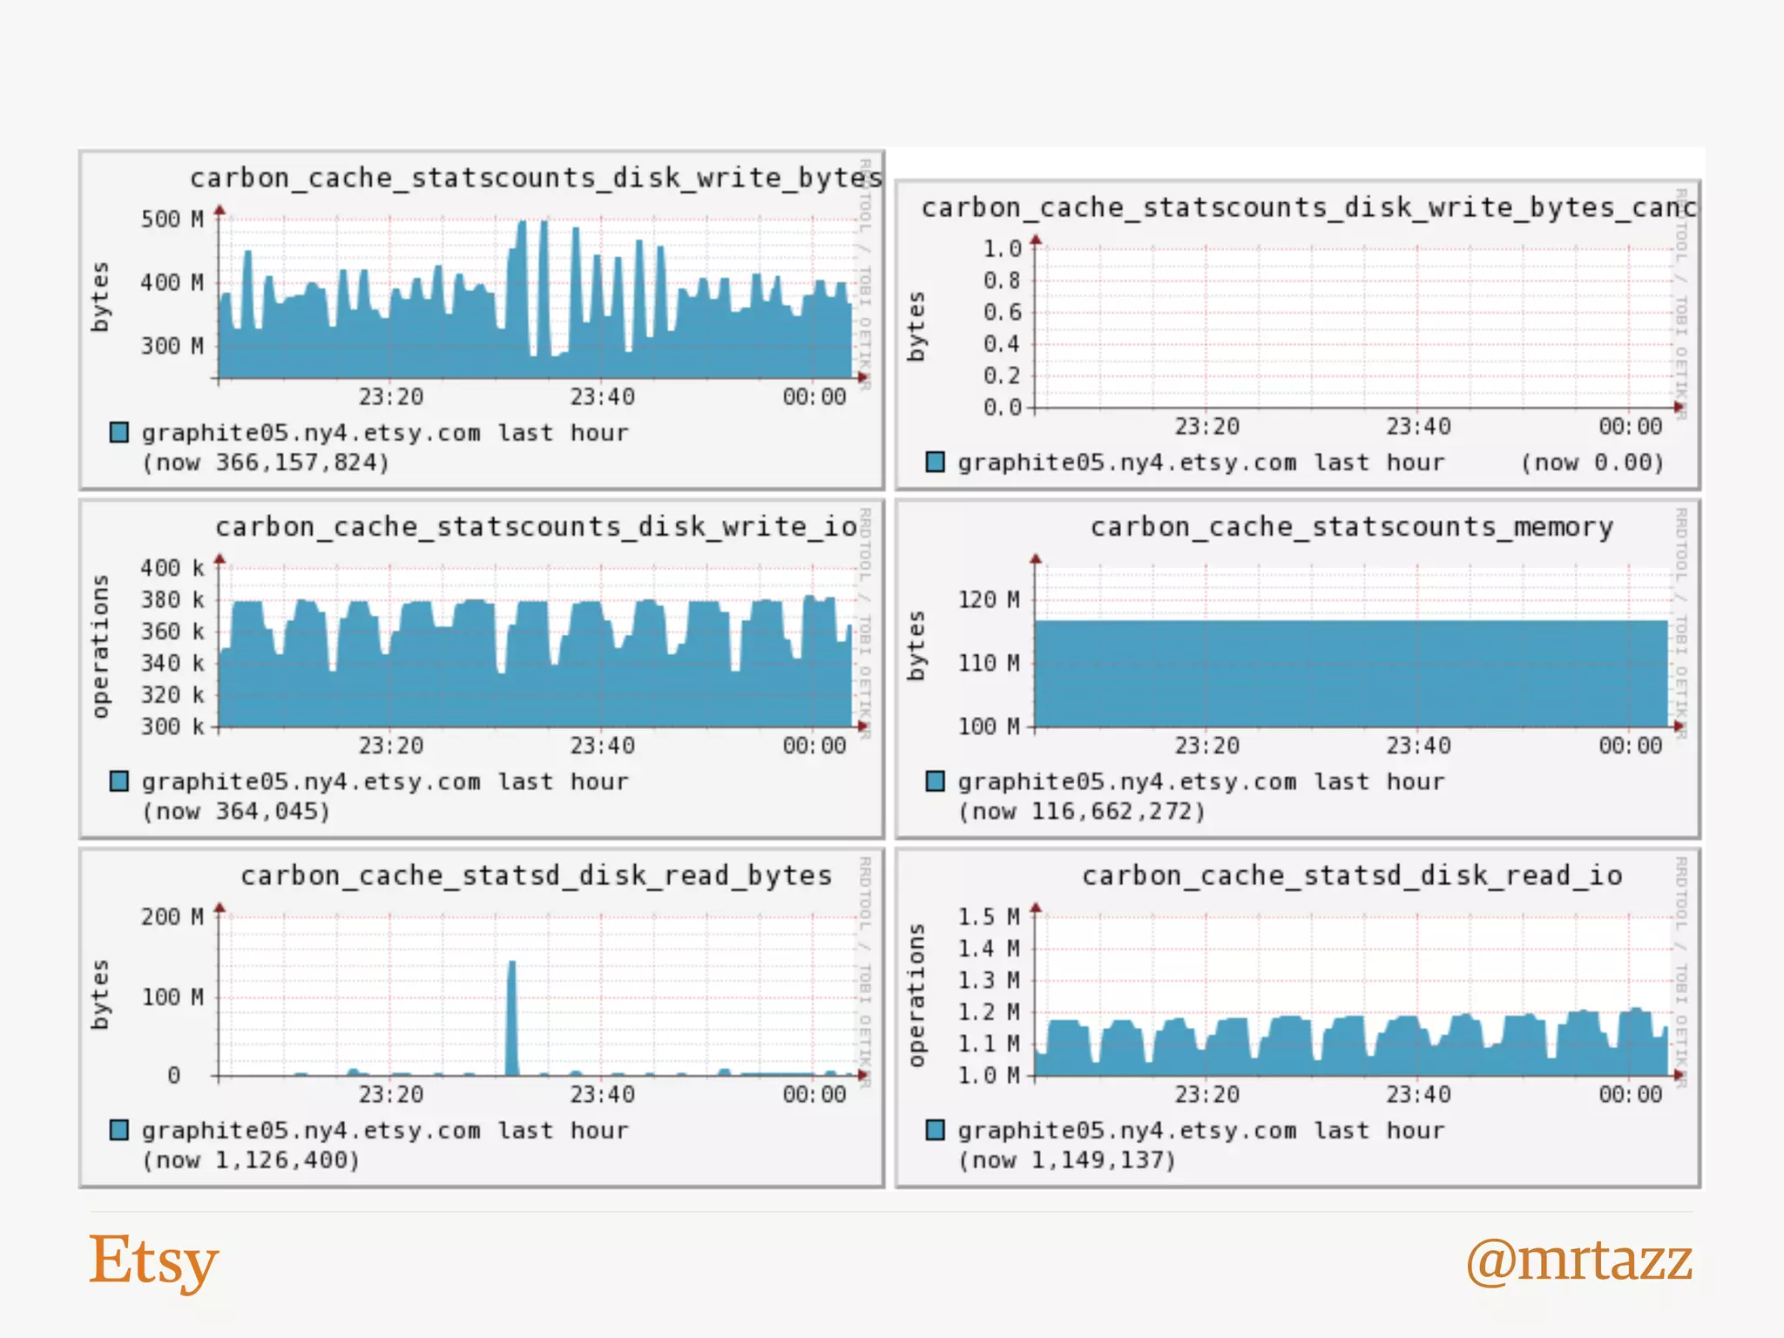1784x1338 pixels.
Task: Click the 500 M axis label
Action: tap(172, 219)
